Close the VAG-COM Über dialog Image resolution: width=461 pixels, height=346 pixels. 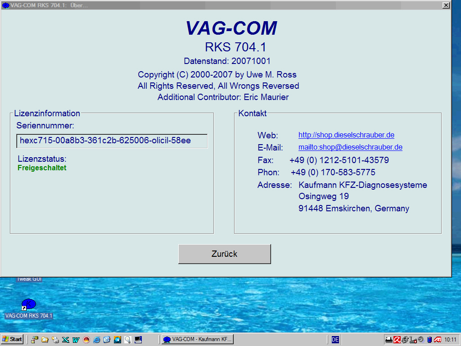point(446,5)
